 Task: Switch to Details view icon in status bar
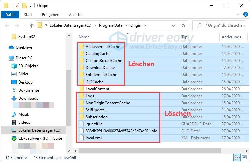[x=237, y=157]
